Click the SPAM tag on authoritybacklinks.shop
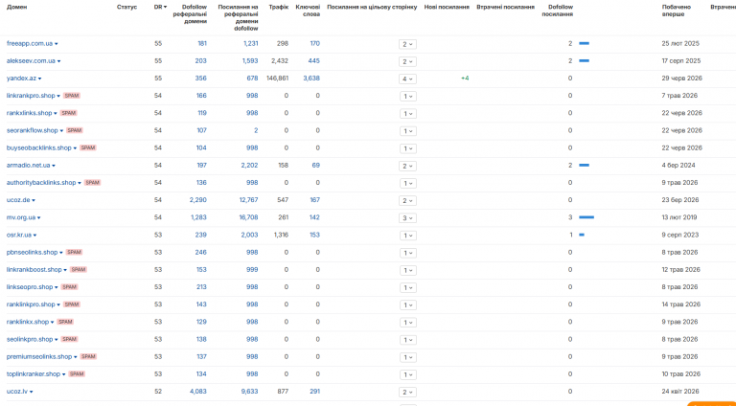736x406 pixels. click(x=92, y=182)
